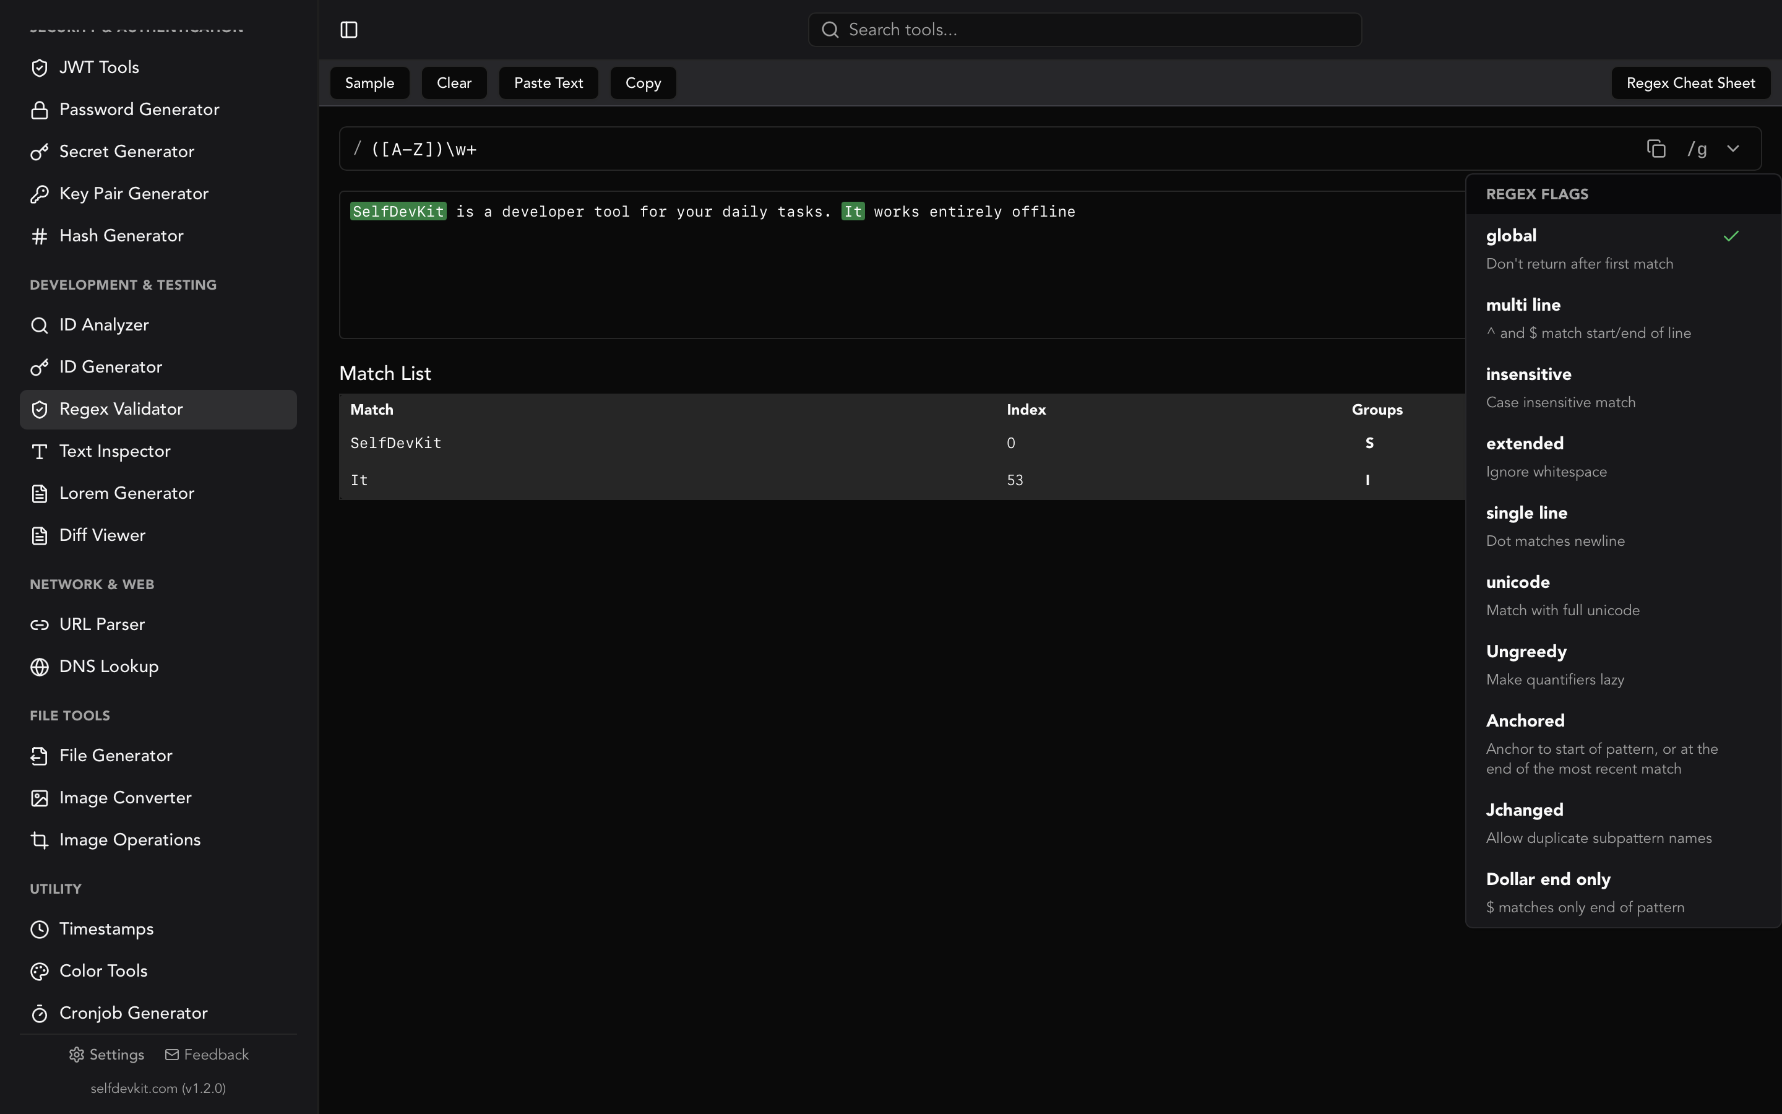
Task: Click the Settings gear icon
Action: pyautogui.click(x=77, y=1055)
